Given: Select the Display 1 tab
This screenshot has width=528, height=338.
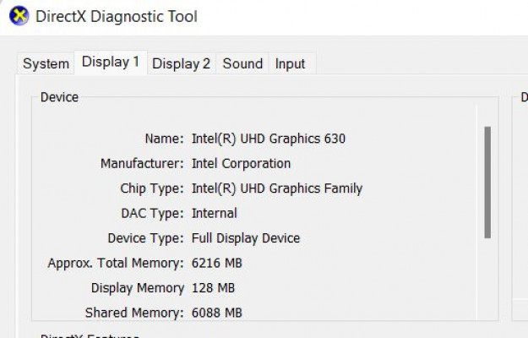Looking at the screenshot, I should (x=111, y=62).
